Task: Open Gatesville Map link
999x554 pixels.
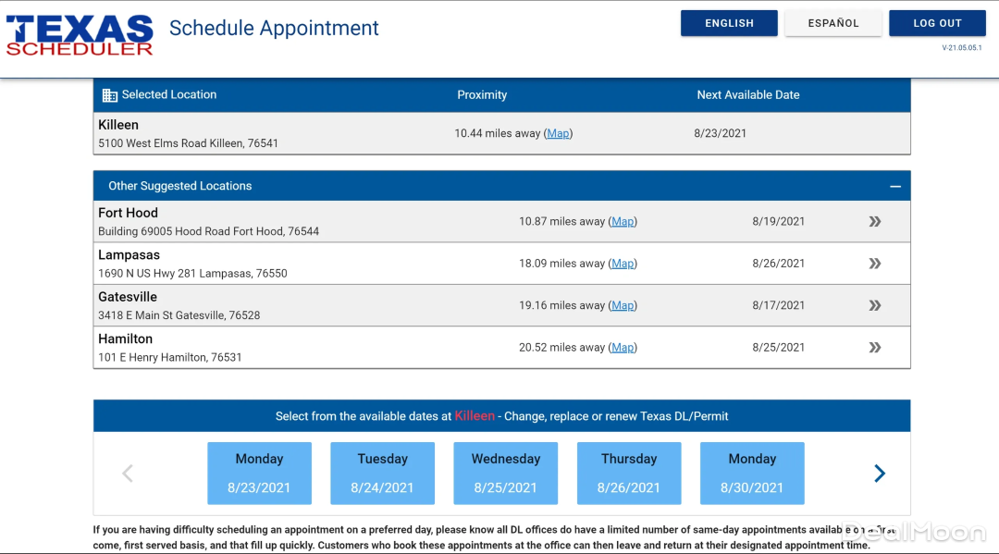Action: [623, 305]
